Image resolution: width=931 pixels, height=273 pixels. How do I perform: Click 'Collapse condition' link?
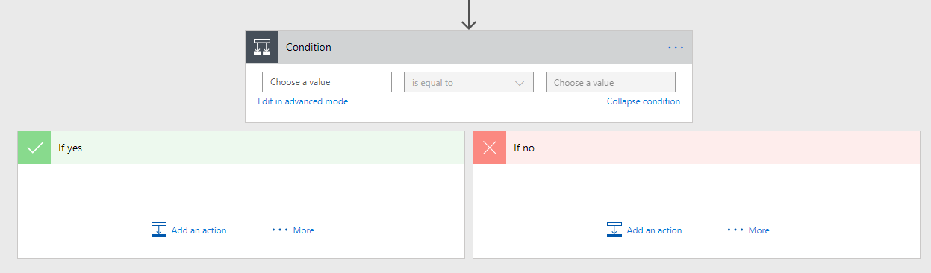(x=644, y=101)
